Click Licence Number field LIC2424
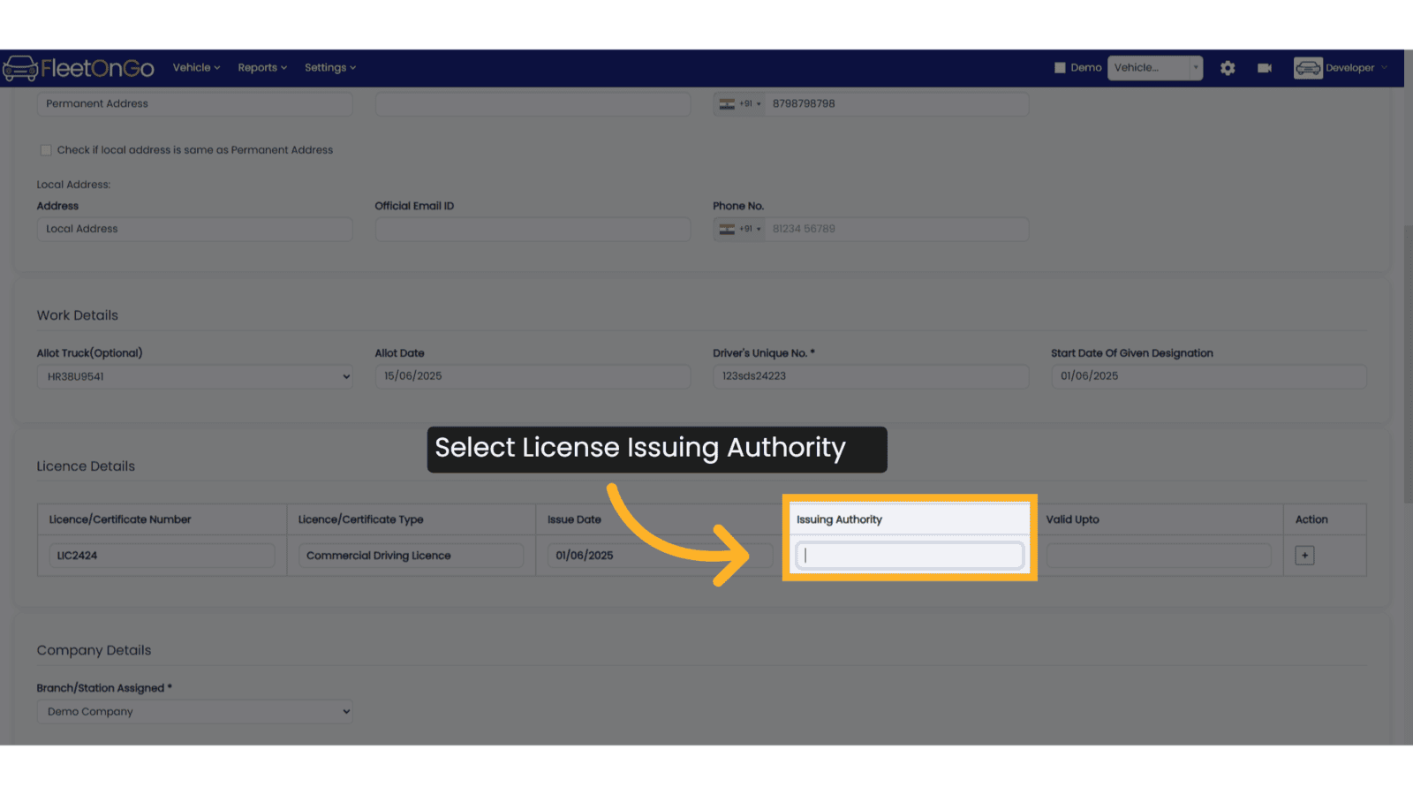The width and height of the screenshot is (1413, 795). pos(162,556)
